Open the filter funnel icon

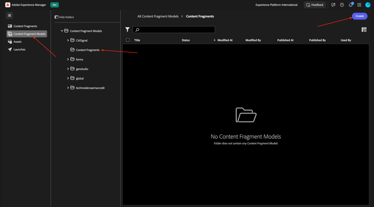coord(127,29)
